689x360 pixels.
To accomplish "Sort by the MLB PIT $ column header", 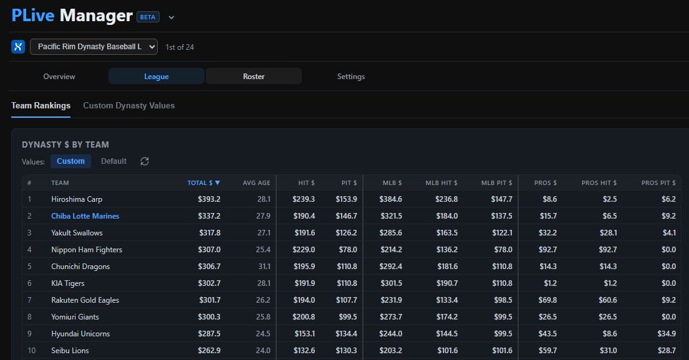I will (496, 182).
